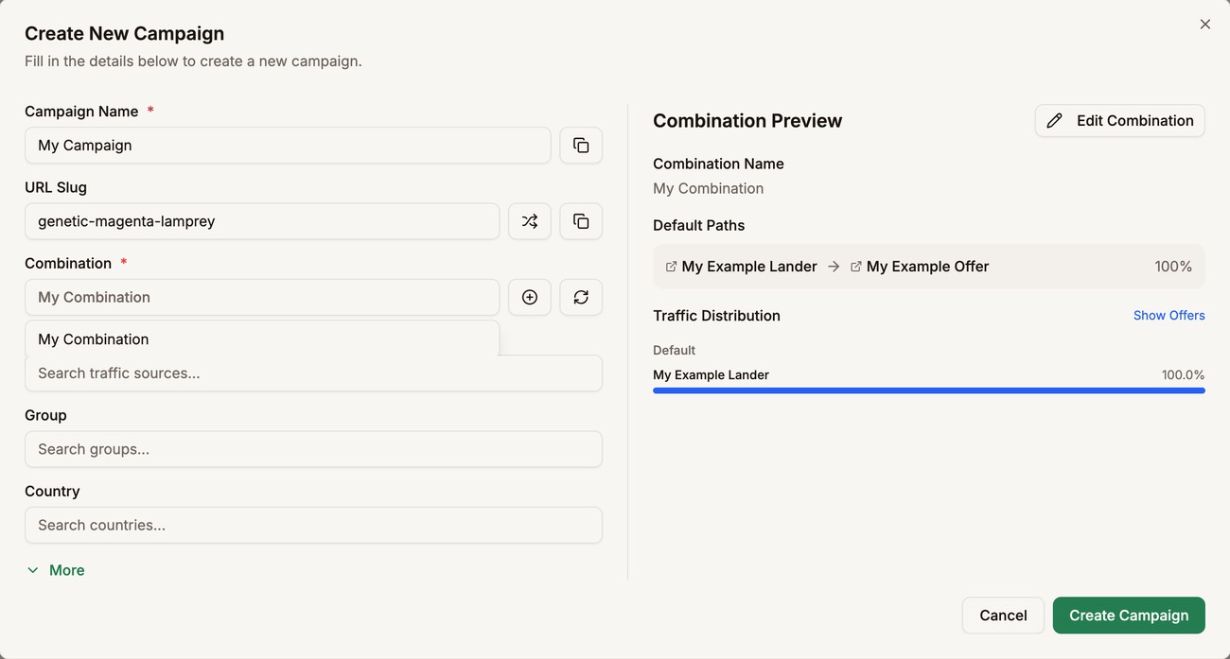
Task: Copy the URL Slug value
Action: 581,221
